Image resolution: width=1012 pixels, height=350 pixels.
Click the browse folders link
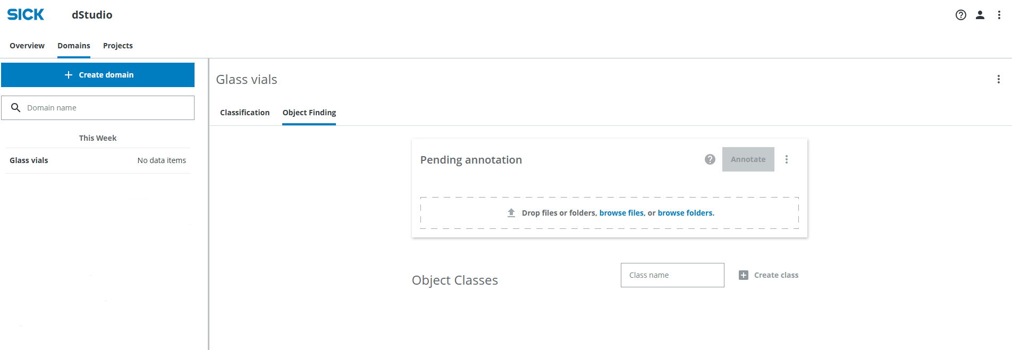[x=685, y=212]
